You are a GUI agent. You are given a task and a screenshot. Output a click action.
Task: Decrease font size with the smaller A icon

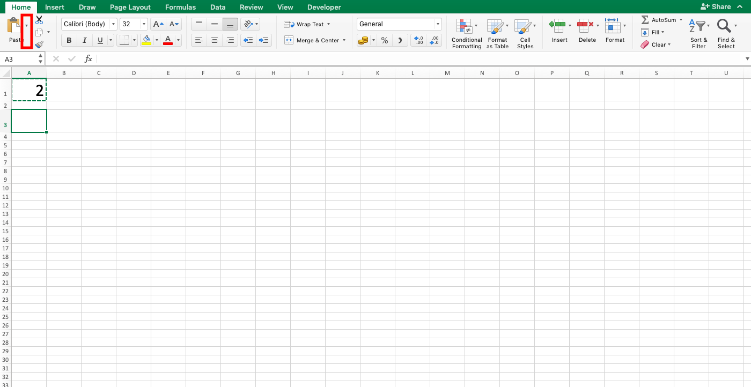(174, 24)
